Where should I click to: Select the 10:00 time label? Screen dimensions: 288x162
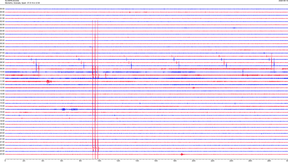2,72
